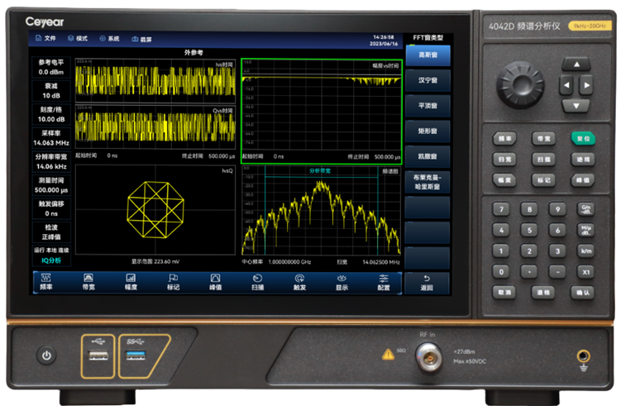
Task: Click the 标记 (Marker) flag icon
Action: click(x=173, y=281)
